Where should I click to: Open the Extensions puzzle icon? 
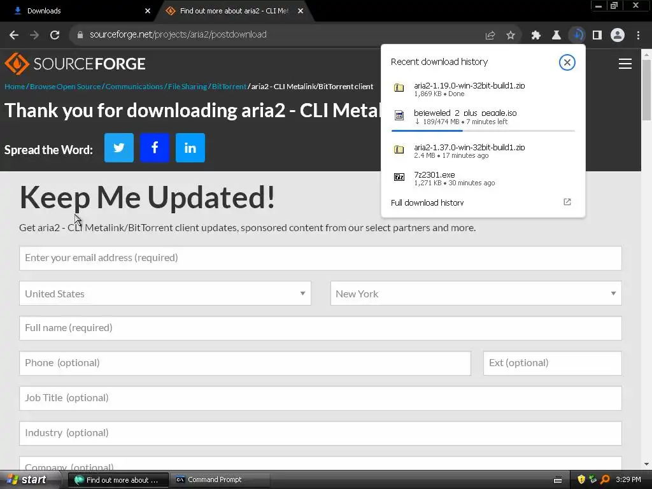coord(535,36)
